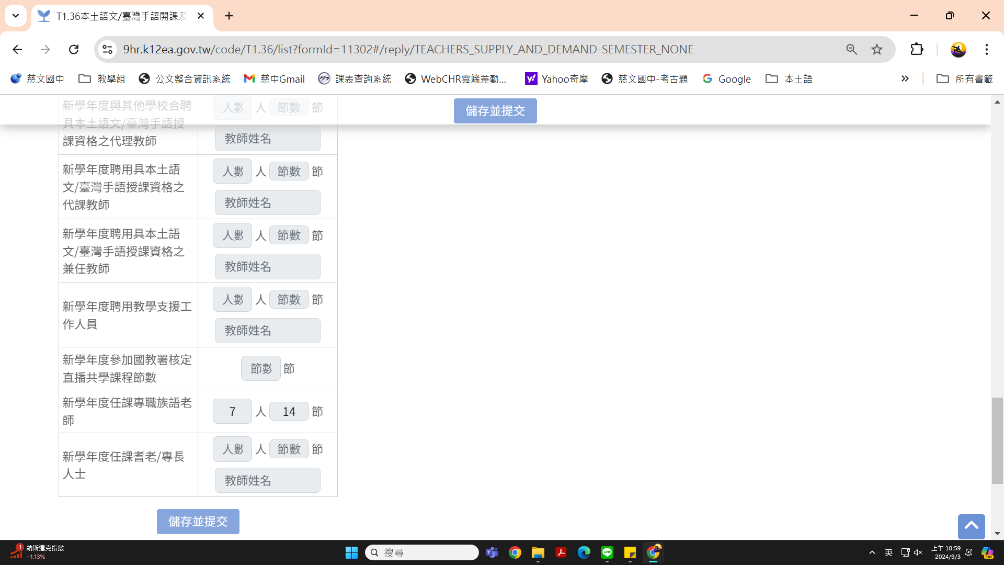Click 教師姓名 field for 代理教師 row

[268, 139]
